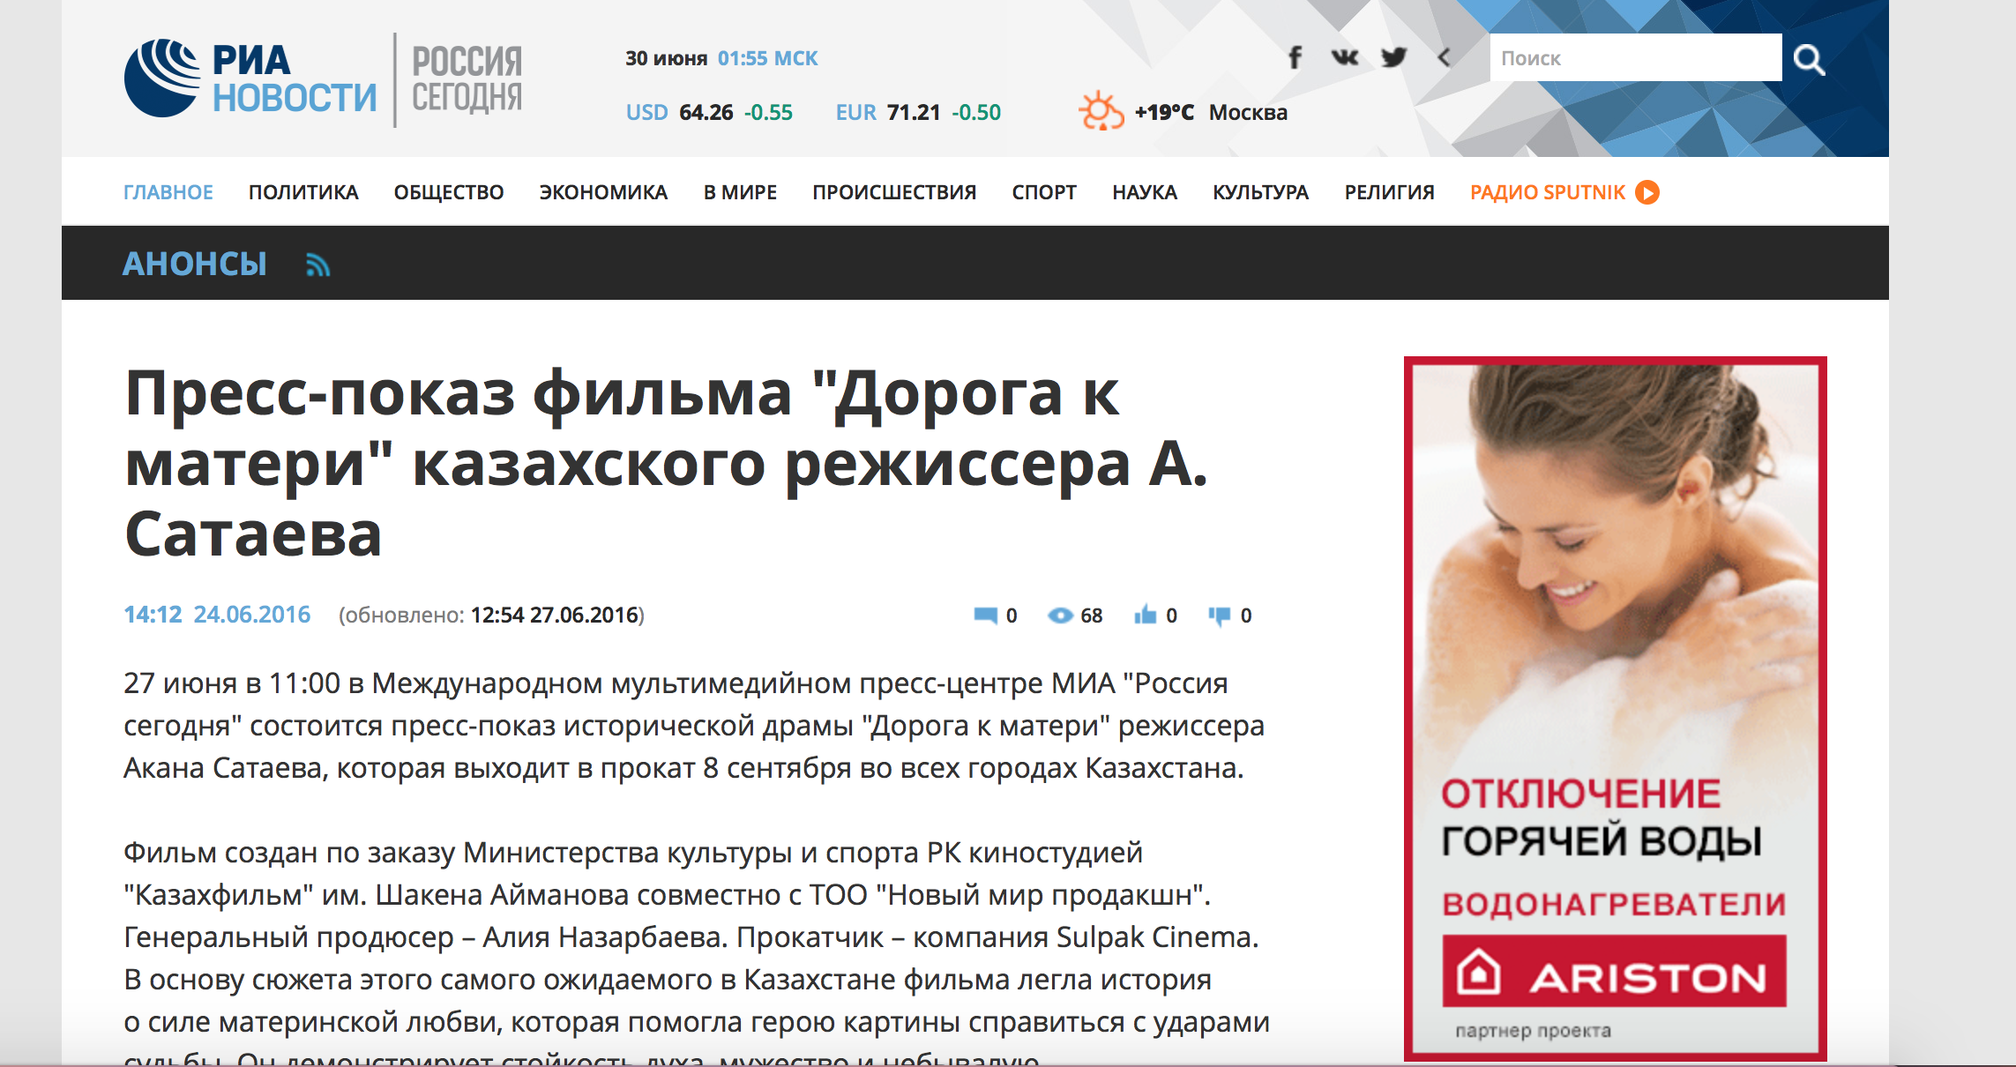Image resolution: width=2016 pixels, height=1067 pixels.
Task: Open the Twitter bird icon
Action: [x=1394, y=58]
